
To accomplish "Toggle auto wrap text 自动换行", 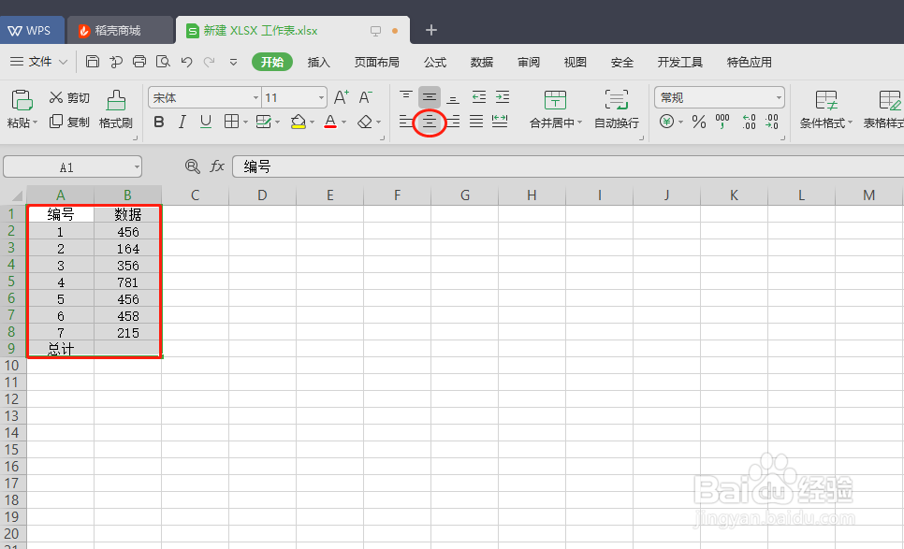I will click(x=617, y=108).
